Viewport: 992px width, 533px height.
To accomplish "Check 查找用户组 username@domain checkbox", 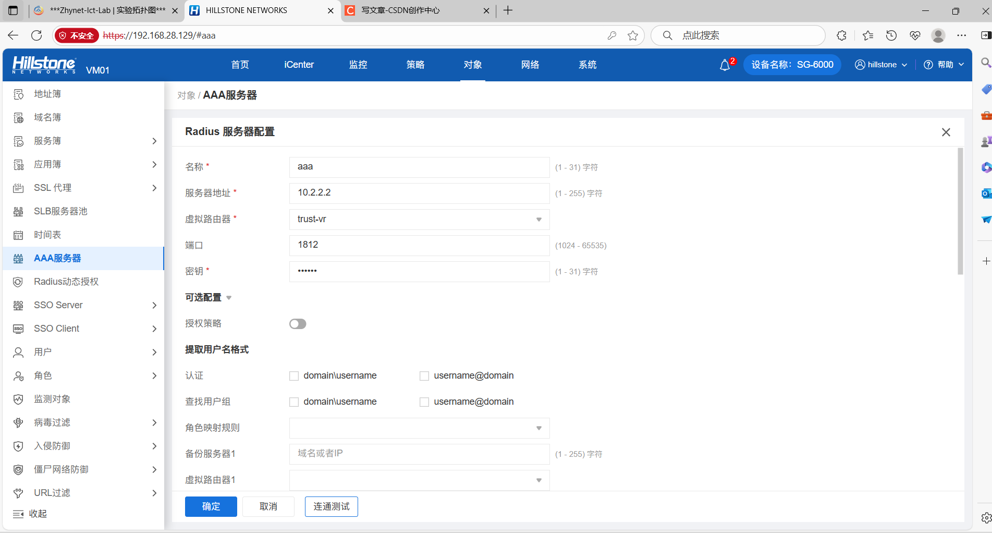I will (424, 402).
